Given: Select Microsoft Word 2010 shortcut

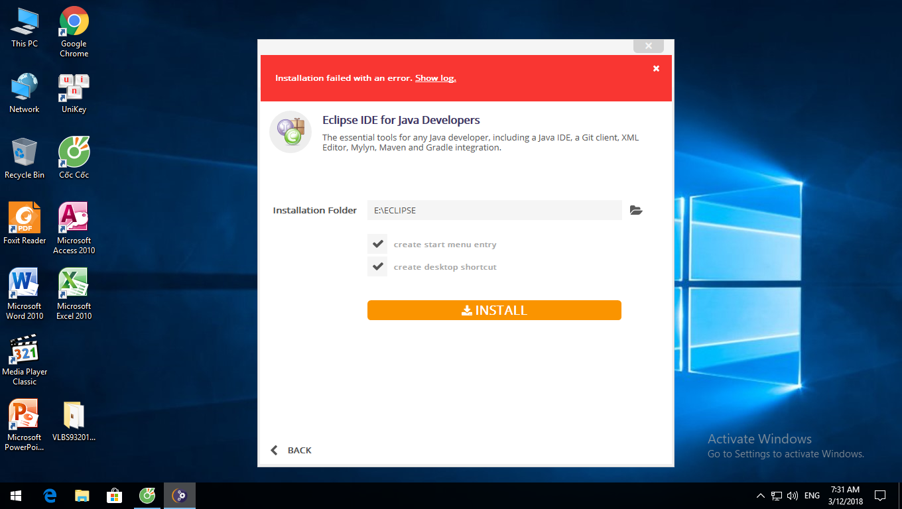Looking at the screenshot, I should tap(25, 294).
